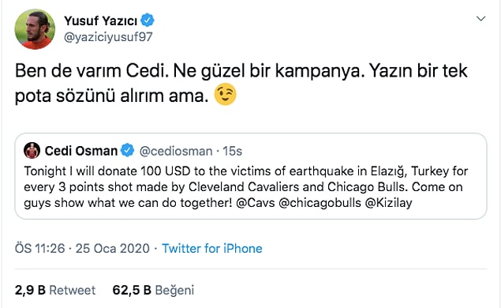Click Cedi Osman's small avatar
Screen dimensions: 501x308
pos(32,151)
